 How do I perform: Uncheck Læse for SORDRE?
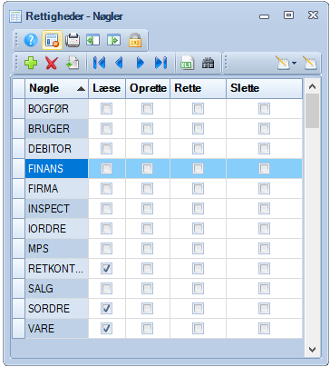106,308
